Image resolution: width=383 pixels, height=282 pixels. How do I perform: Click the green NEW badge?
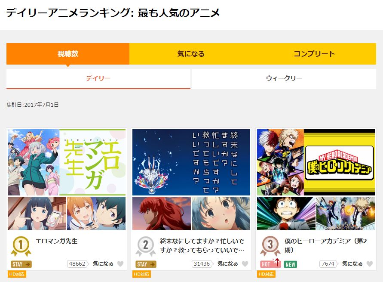(x=291, y=264)
